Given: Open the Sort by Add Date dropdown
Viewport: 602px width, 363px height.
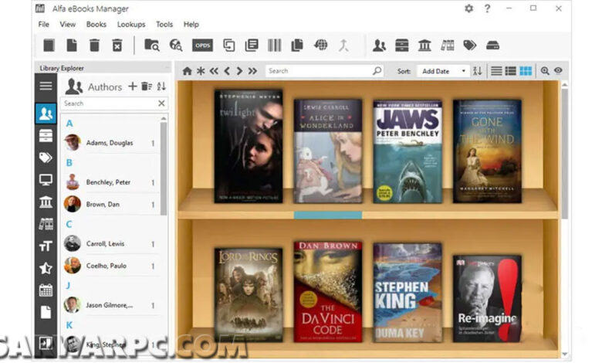Looking at the screenshot, I should (443, 71).
